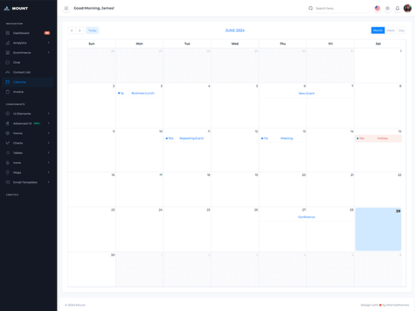This screenshot has height=311, width=415.
Task: Open Dashboard menu item
Action: coord(28,33)
